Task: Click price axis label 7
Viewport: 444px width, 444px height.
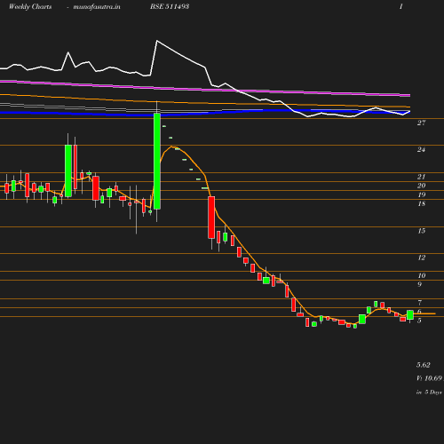Action: pyautogui.click(x=419, y=303)
